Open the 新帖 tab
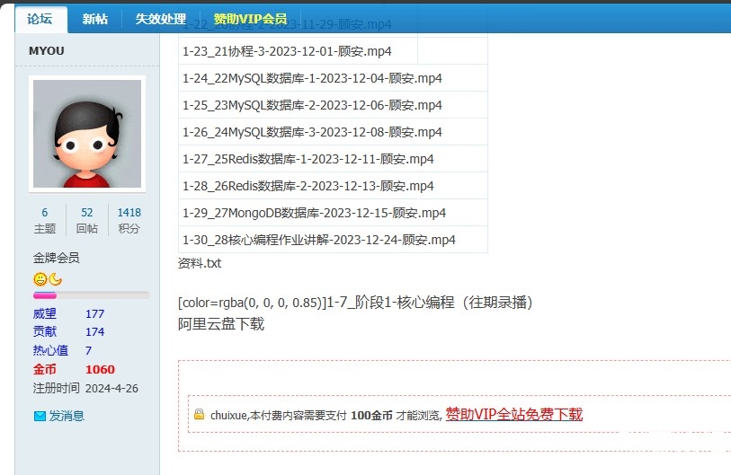The height and width of the screenshot is (475, 731). pyautogui.click(x=95, y=19)
